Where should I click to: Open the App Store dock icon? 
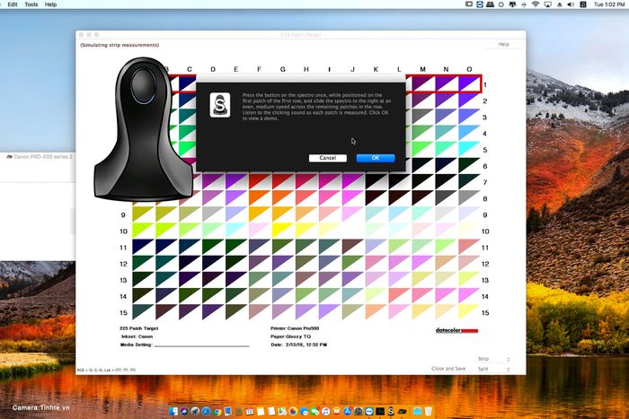pos(348,412)
